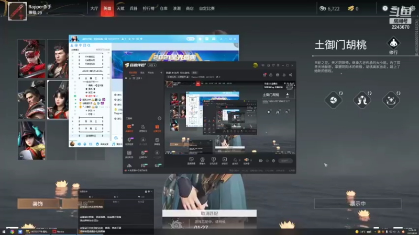Open the YY room taskbar item
The image size is (419, 235).
[x=38, y=232]
